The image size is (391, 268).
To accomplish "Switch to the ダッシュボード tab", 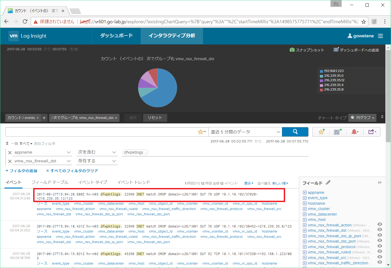I will 116,36.
